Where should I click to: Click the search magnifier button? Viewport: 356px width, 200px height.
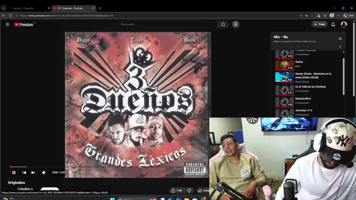pyautogui.click(x=223, y=24)
